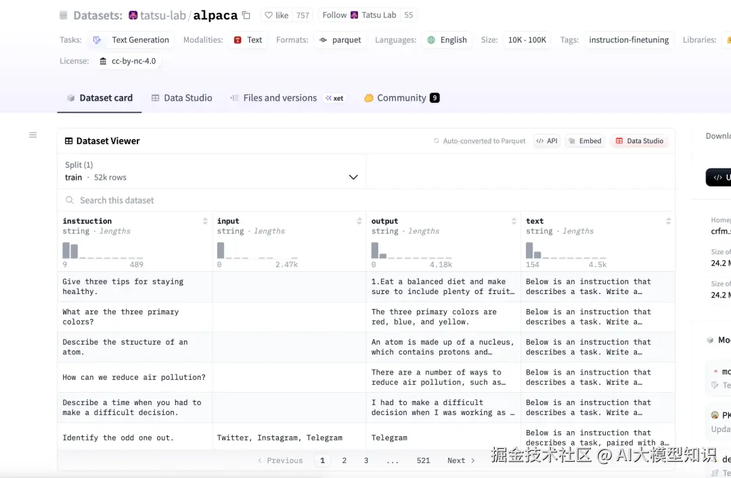Follow Tatsu Lab organization
Viewport: 731px width, 478px height.
pos(359,15)
